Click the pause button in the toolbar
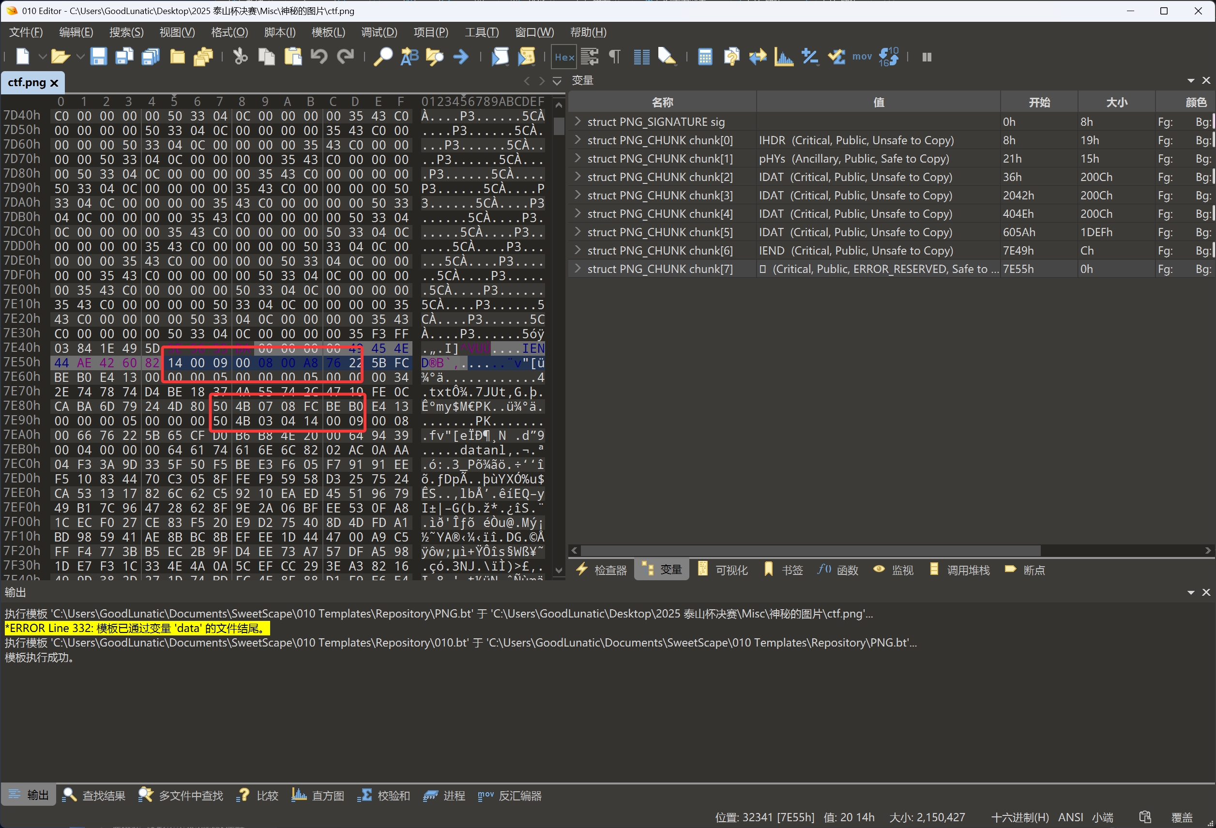Screen dimensions: 1216x828 [927, 57]
